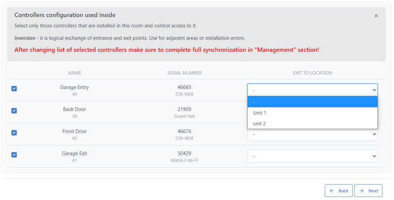The image size is (394, 200).
Task: Click the NAME column header
Action: 74,73
